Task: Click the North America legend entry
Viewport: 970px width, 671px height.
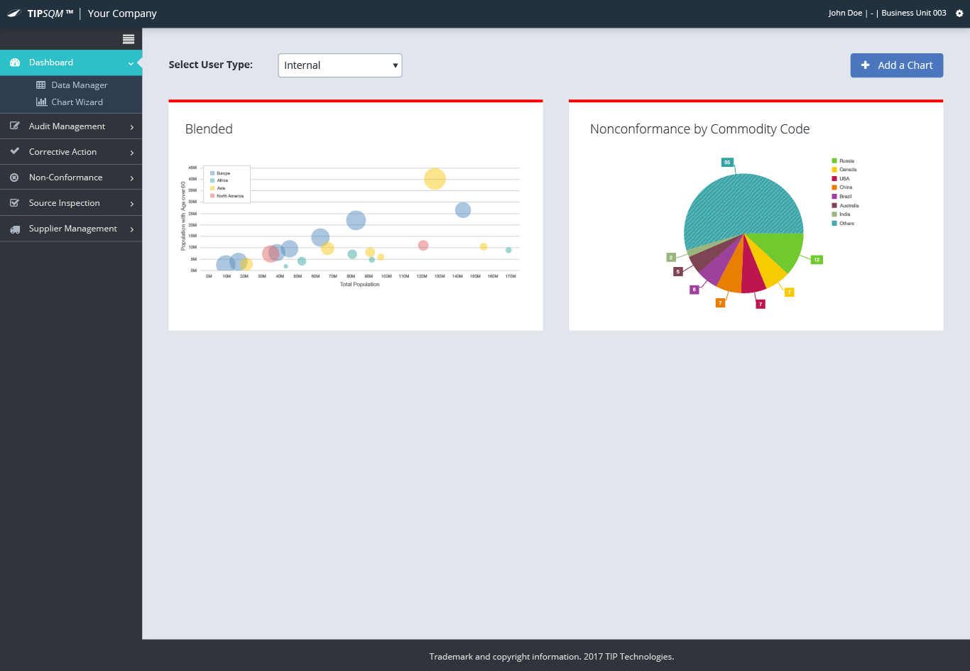Action: (x=227, y=196)
